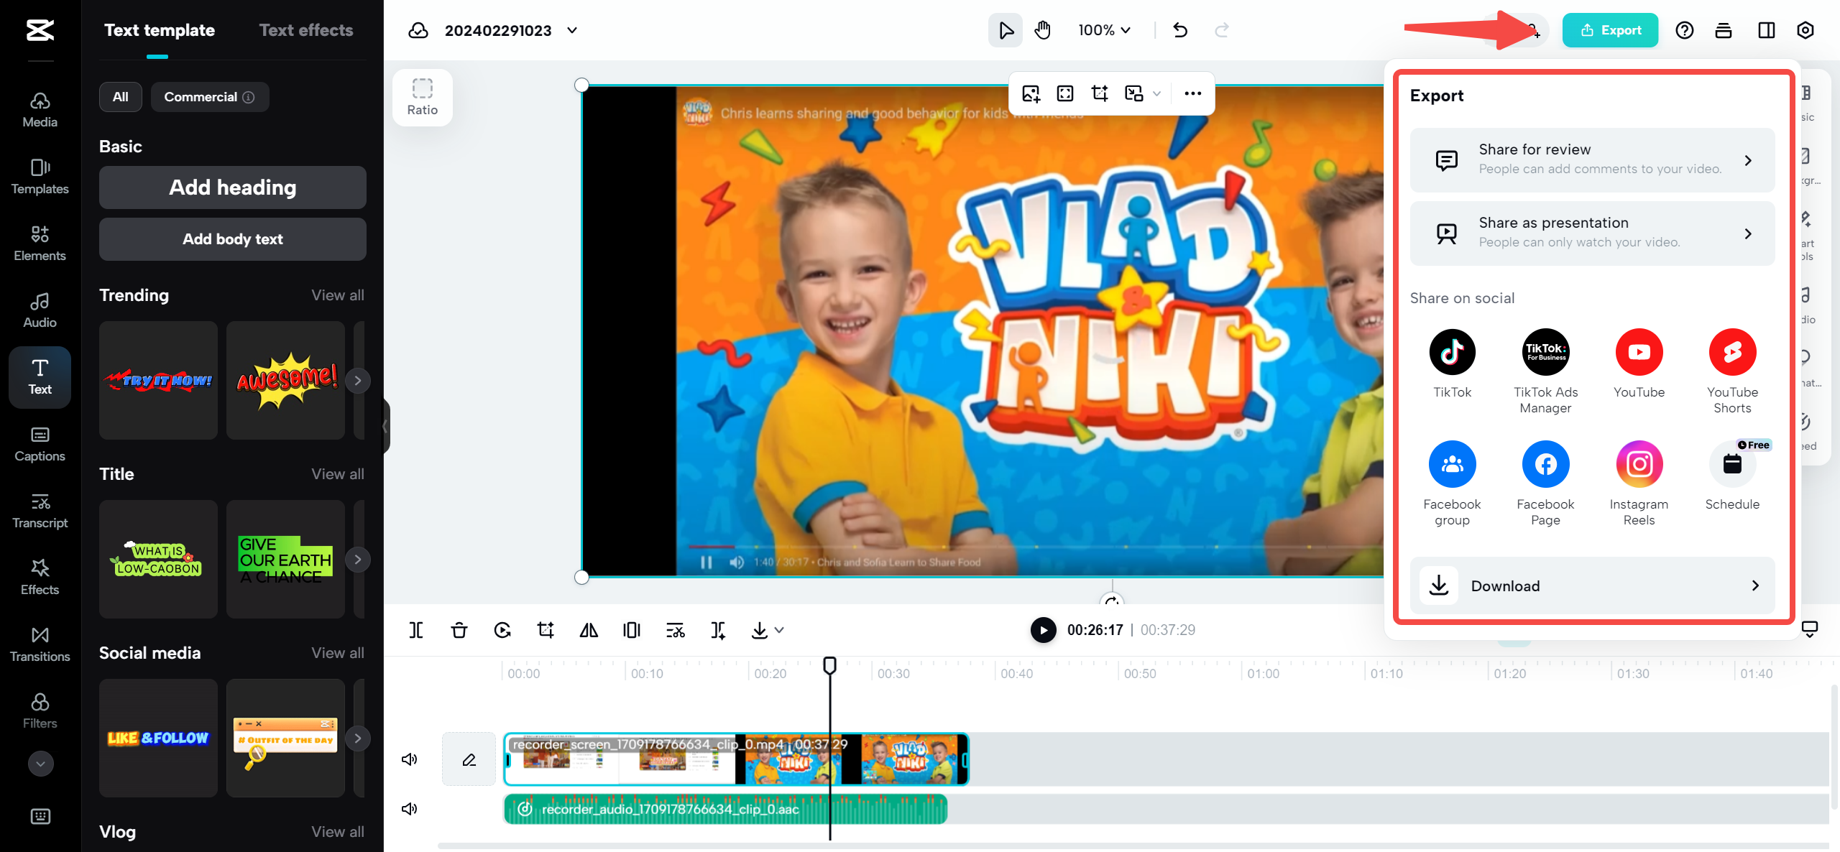The height and width of the screenshot is (852, 1840).
Task: Split the clip at the playhead
Action: click(416, 630)
